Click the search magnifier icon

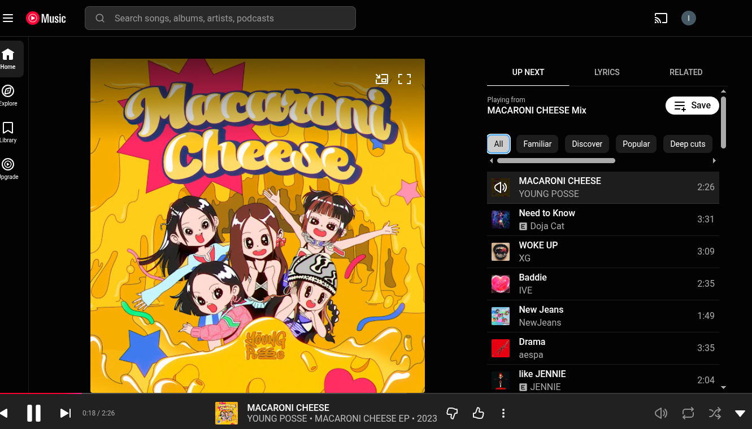point(100,18)
